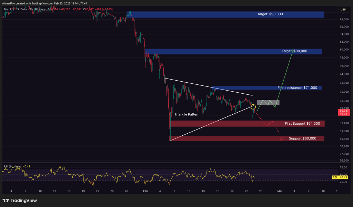Viewport: 353px width, 207px height.
Task: Click the Feb label on time axis
Action: click(145, 190)
